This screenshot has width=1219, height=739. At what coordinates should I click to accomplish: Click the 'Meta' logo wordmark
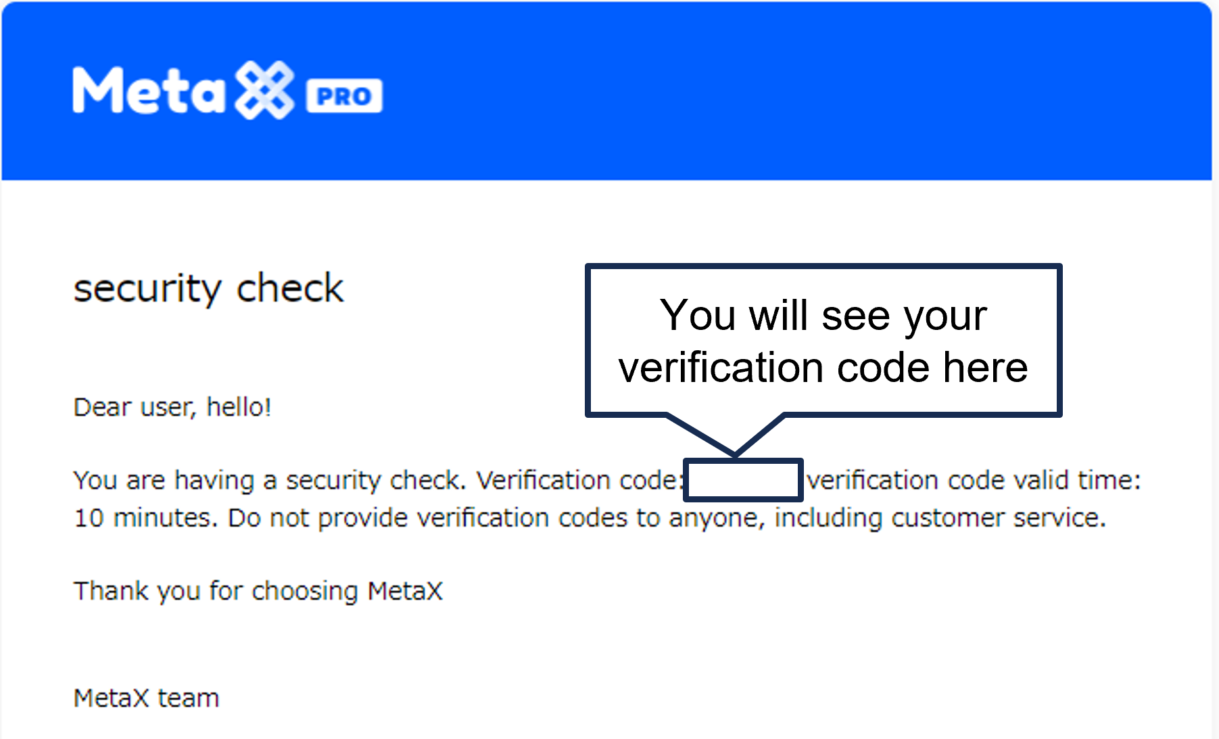click(149, 91)
